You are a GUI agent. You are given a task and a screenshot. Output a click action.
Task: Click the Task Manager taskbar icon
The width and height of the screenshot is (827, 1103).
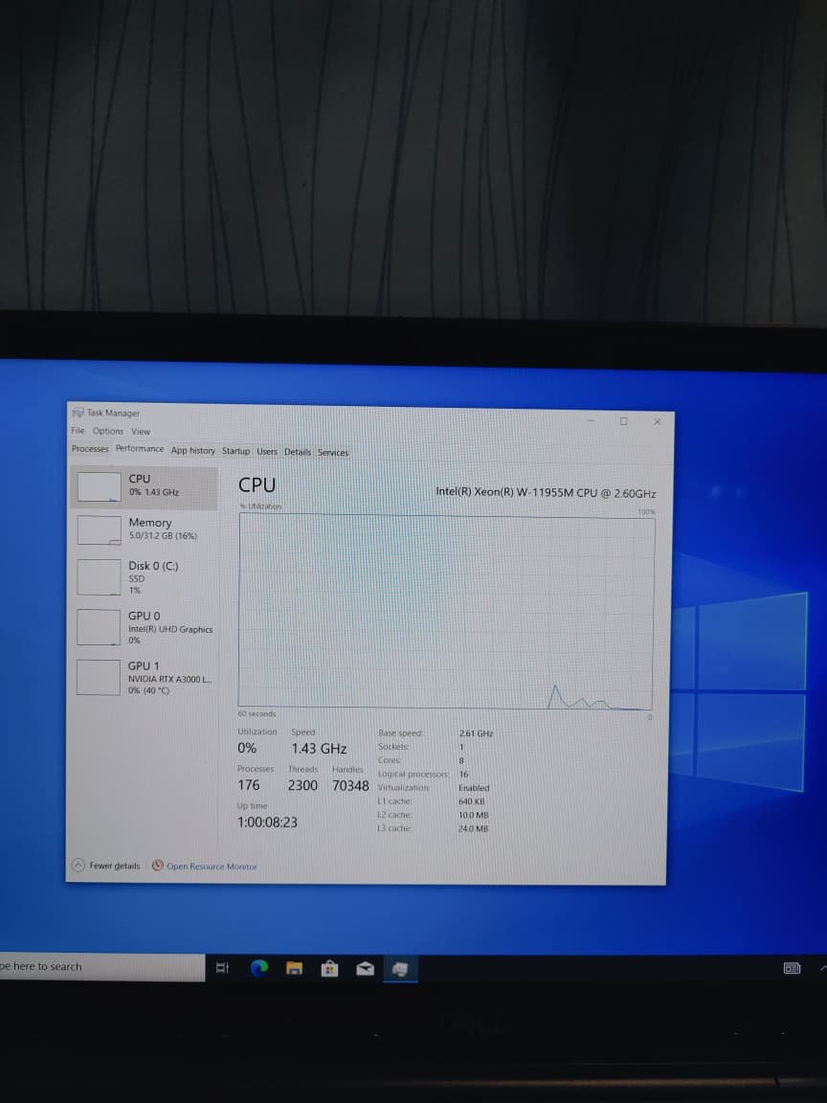400,969
